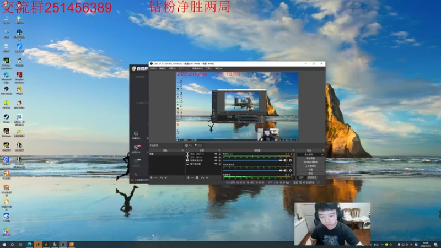The width and height of the screenshot is (441, 248).
Task: Click 退出 button in OBS controls
Action: 311,173
